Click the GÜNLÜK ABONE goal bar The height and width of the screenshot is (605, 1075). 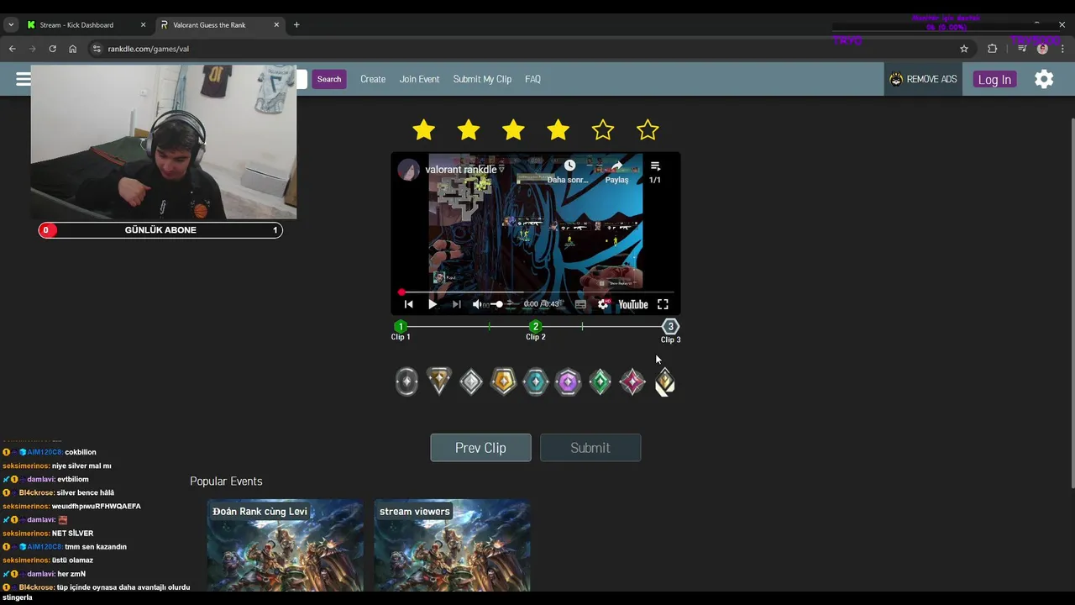[160, 230]
